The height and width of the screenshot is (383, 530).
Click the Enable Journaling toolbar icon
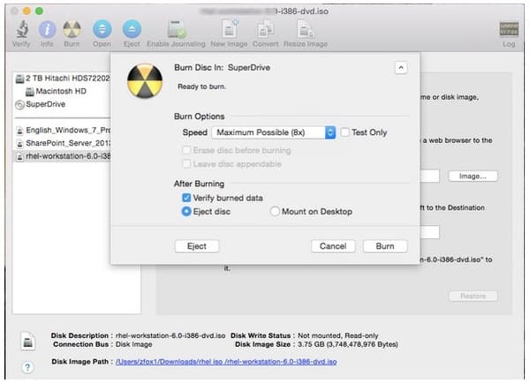tap(176, 29)
